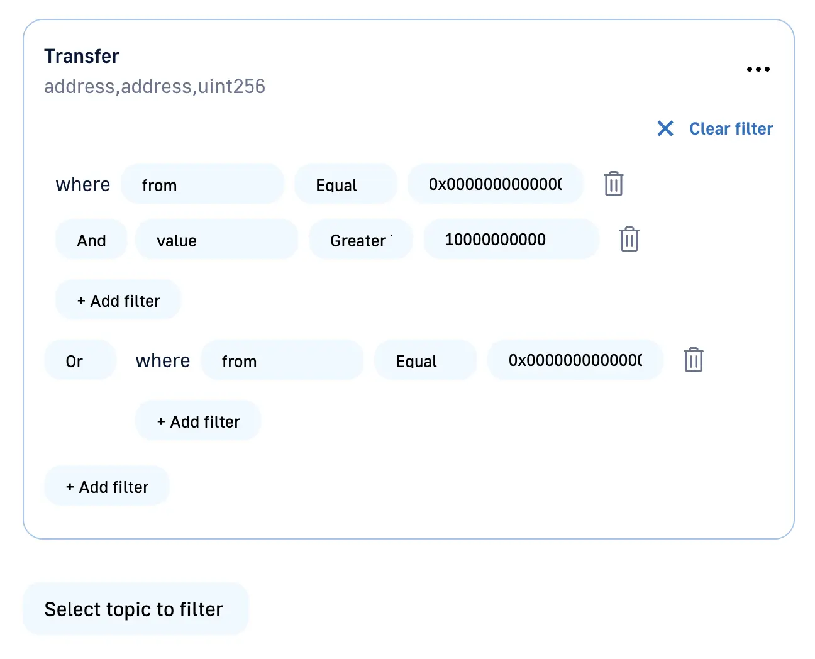Toggle the And logical operator

(x=91, y=240)
